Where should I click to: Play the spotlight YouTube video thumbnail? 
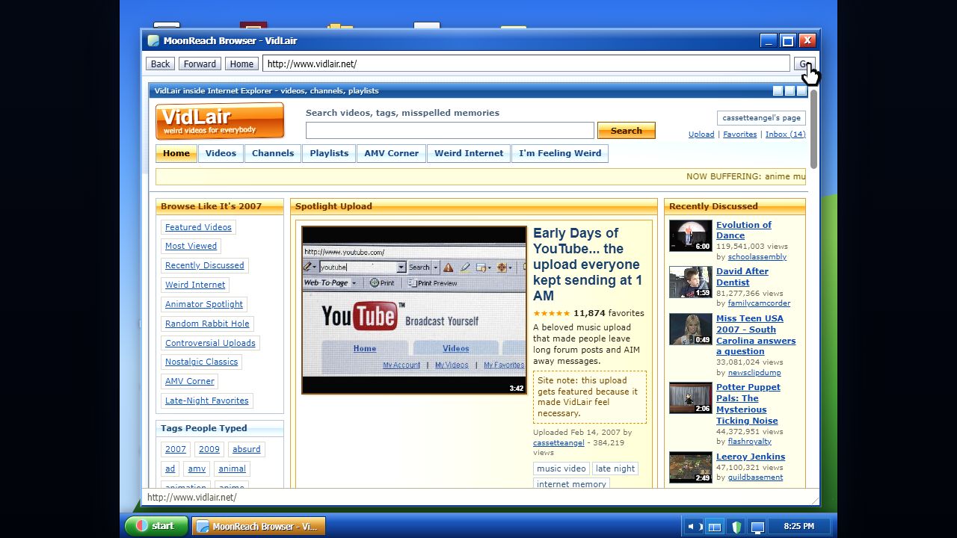point(414,310)
